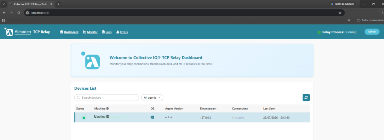The height and width of the screenshot is (140, 384).
Task: Click the Status column header
Action: coord(80,108)
